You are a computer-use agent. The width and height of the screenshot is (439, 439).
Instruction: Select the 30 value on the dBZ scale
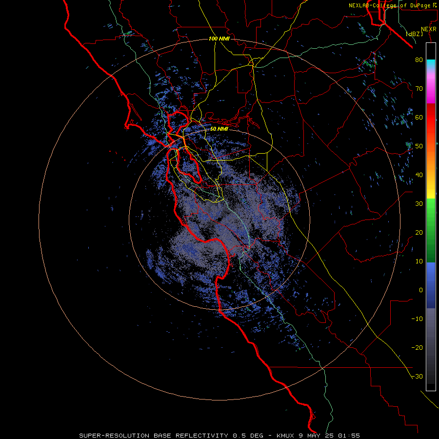click(x=419, y=204)
